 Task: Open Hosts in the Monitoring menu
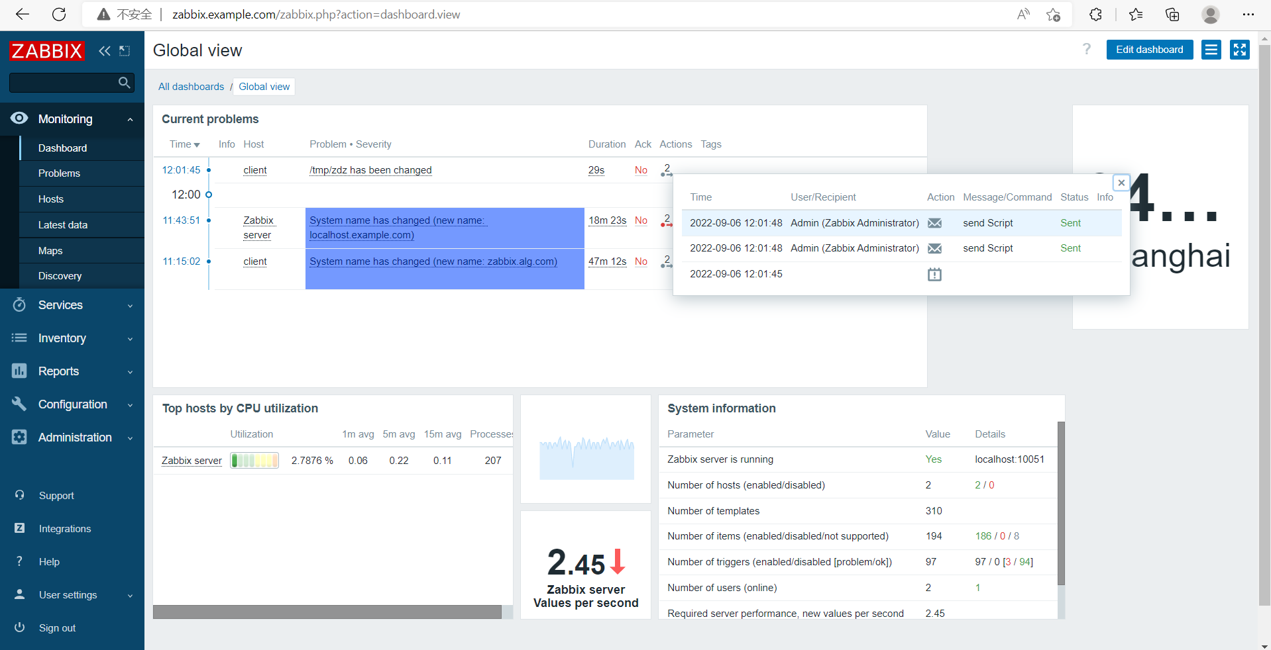tap(82, 199)
